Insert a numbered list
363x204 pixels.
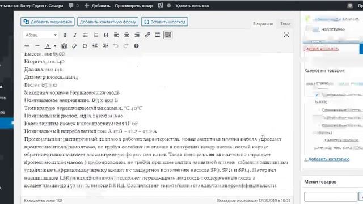point(96,35)
